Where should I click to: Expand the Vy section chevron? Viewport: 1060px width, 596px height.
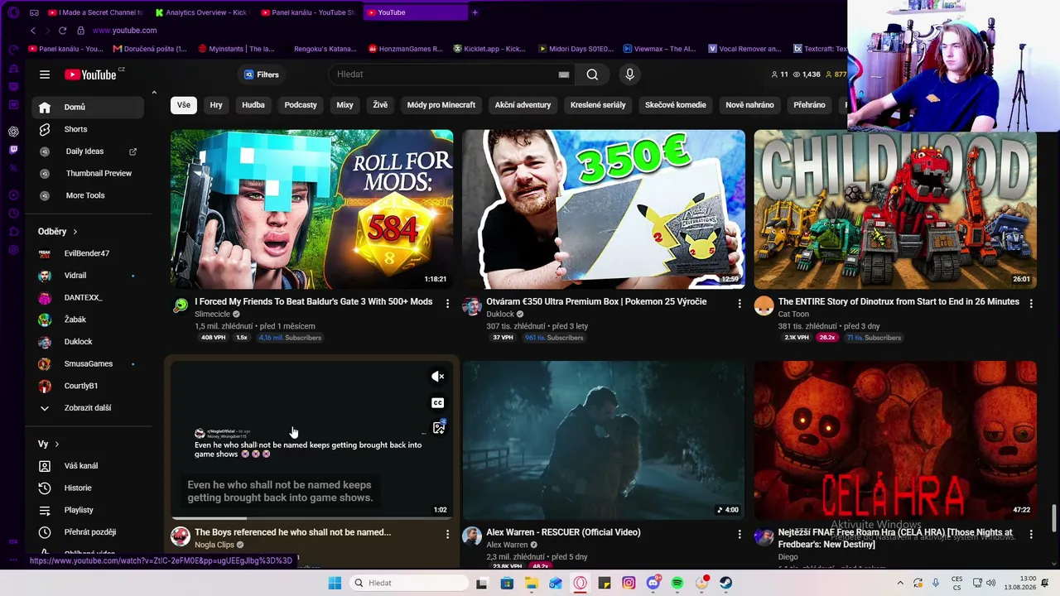(56, 445)
